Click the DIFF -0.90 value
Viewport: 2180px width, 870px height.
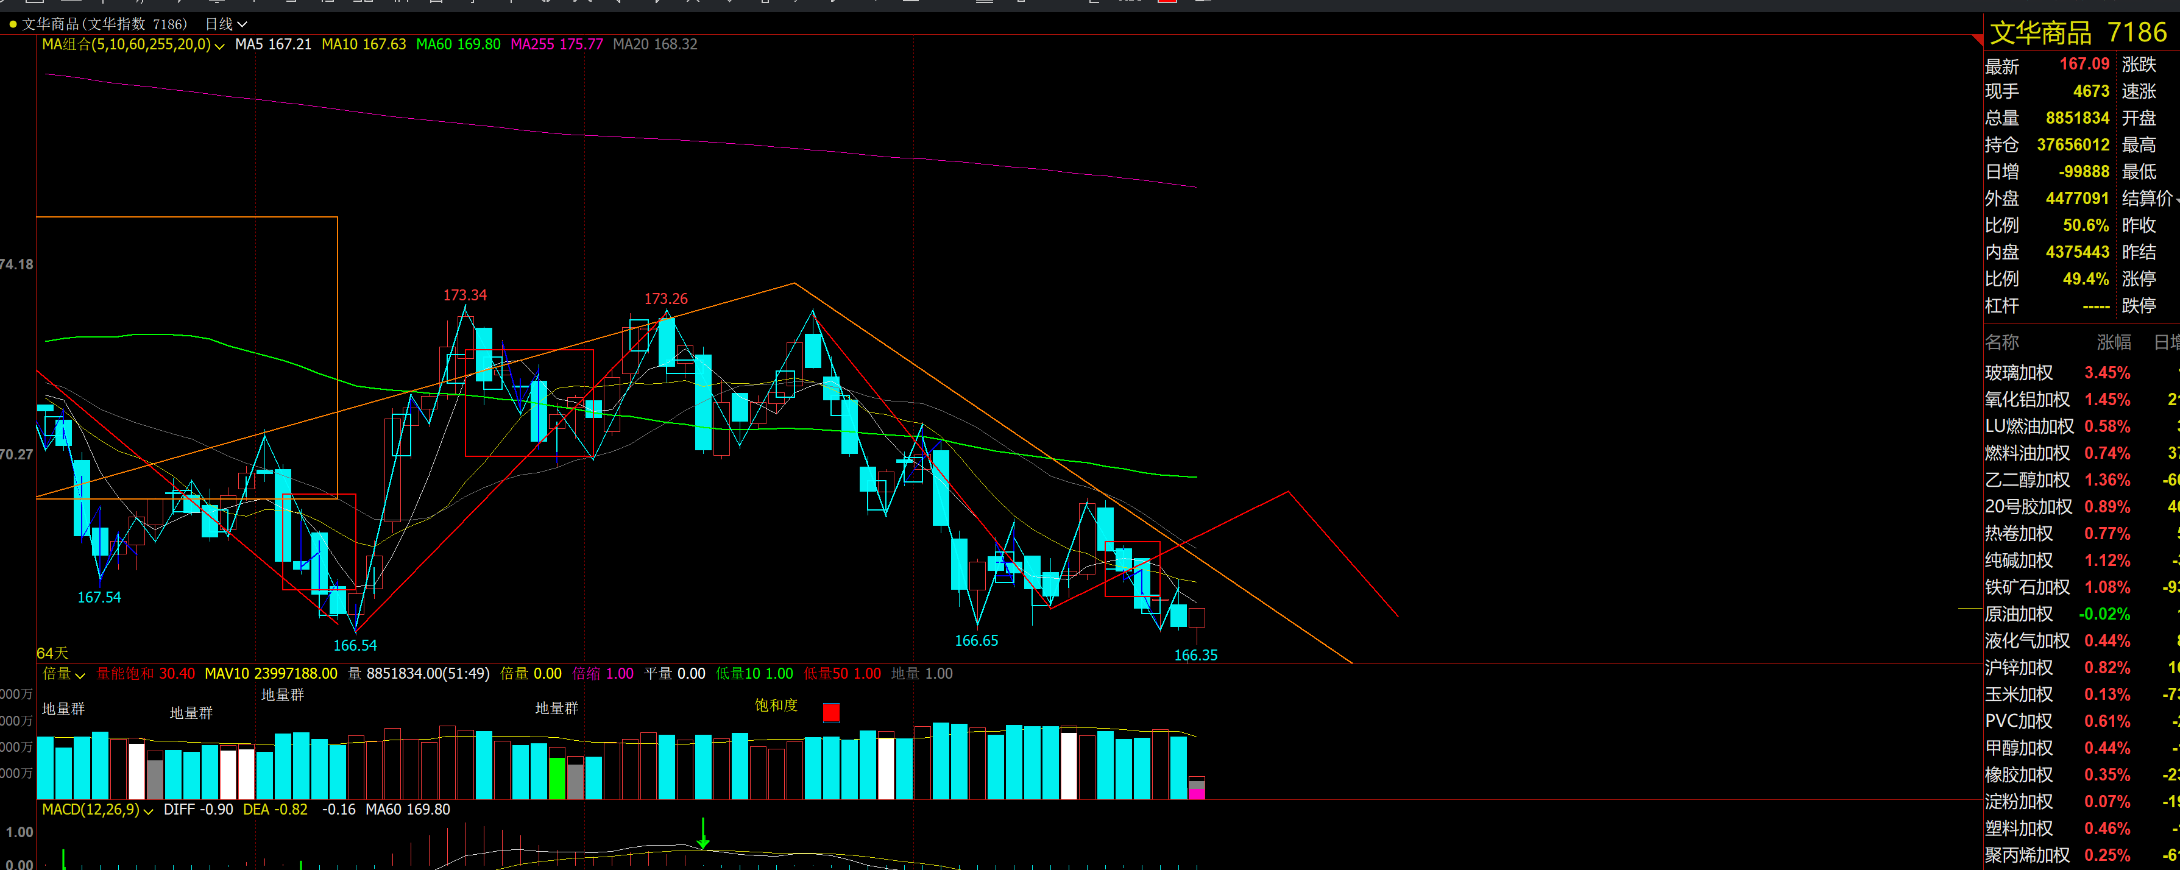(x=198, y=809)
